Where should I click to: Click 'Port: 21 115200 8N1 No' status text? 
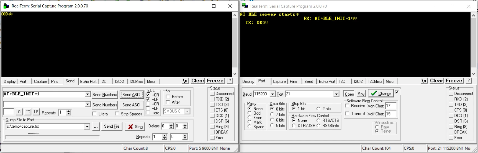pos(449,148)
